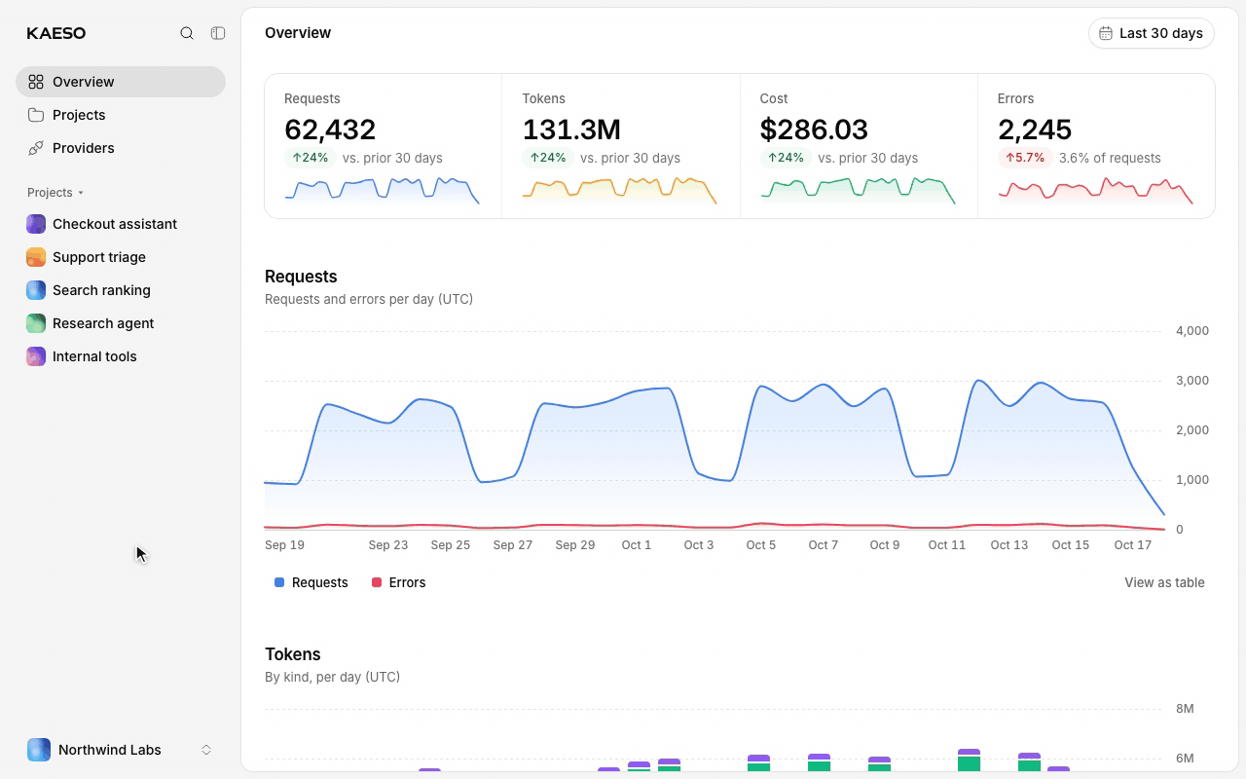Click the Projects folder icon

click(36, 115)
